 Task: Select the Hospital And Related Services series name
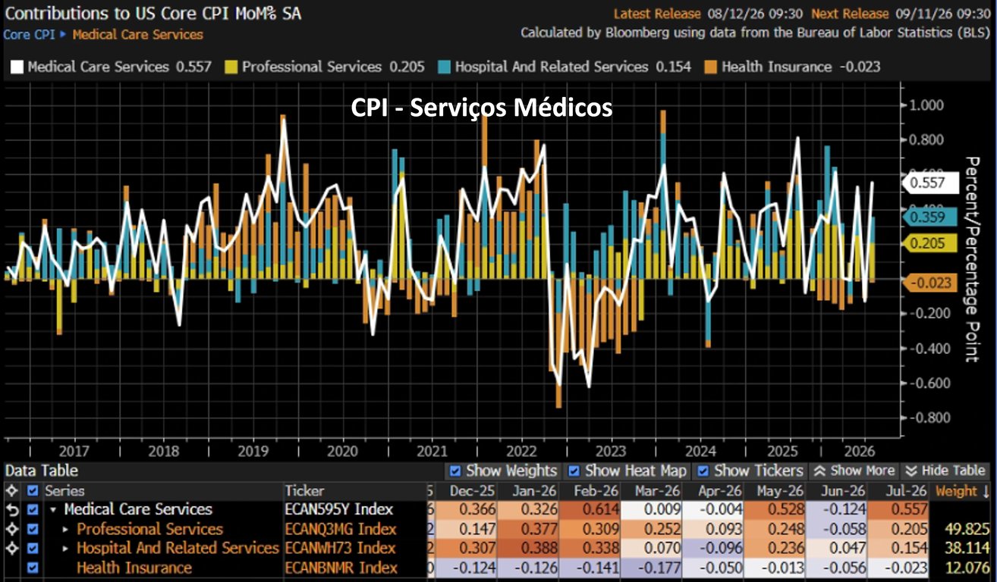(178, 548)
